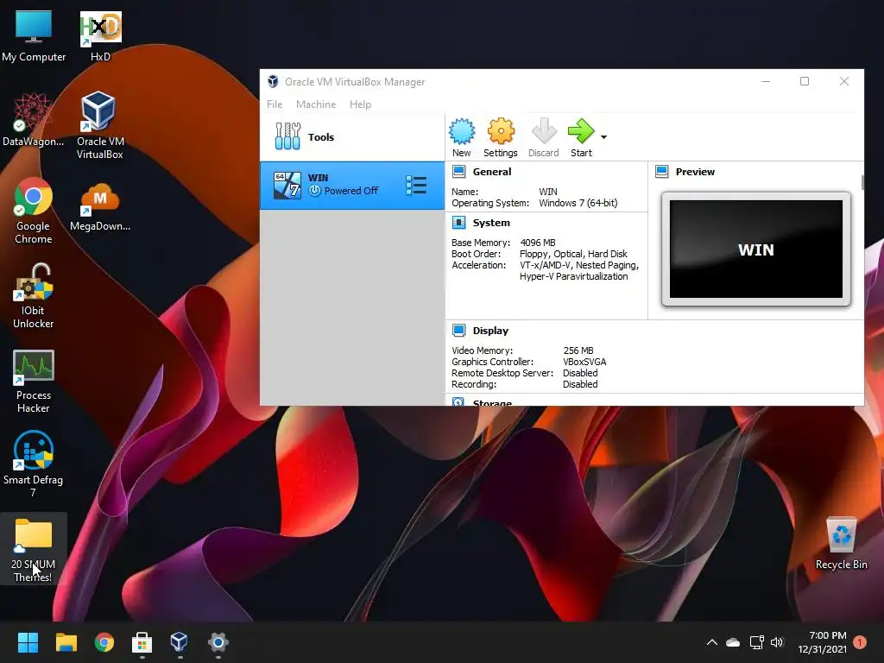Click the network tray icon
Image resolution: width=884 pixels, height=663 pixels.
(756, 642)
